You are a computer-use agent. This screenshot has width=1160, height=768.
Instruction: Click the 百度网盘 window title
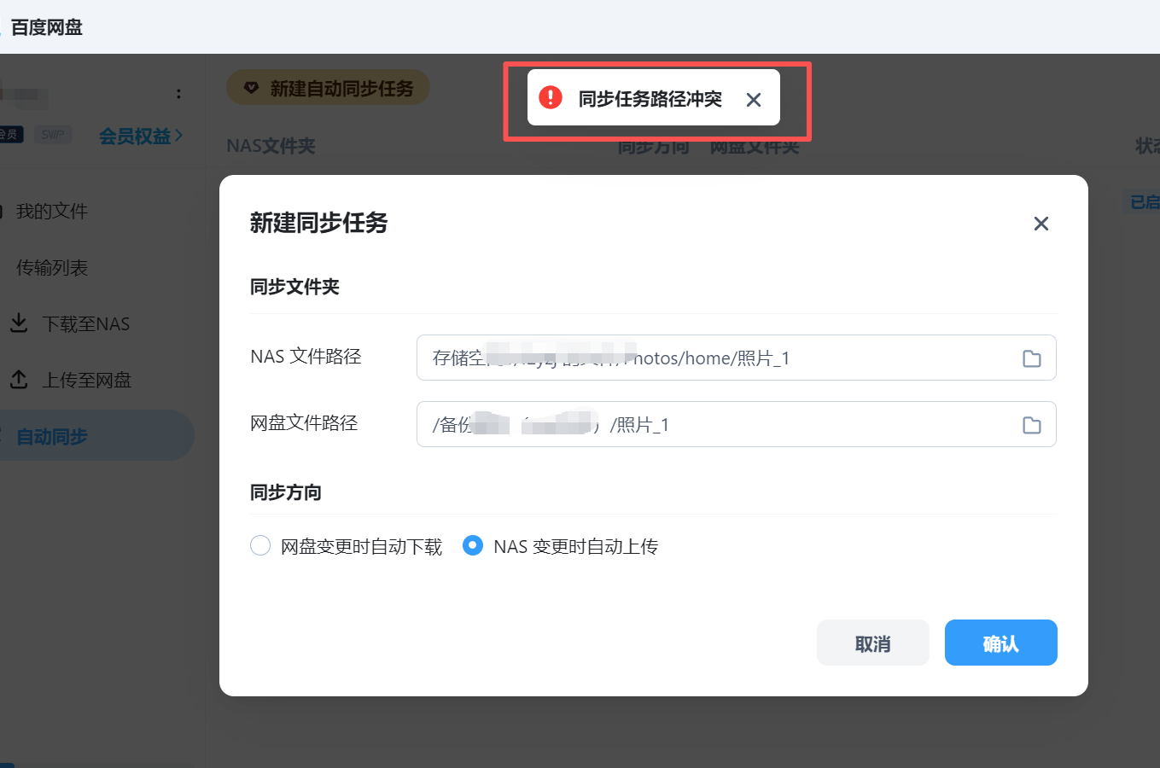point(47,27)
